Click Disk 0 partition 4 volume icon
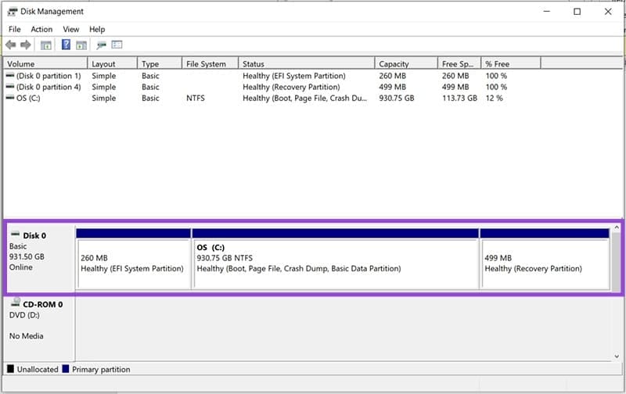Viewport: 626px width, 394px height. click(10, 87)
